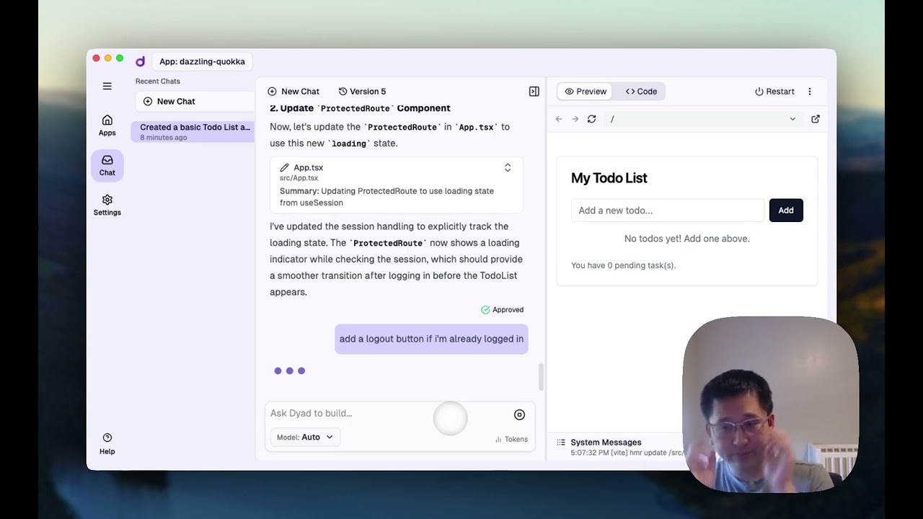The image size is (923, 519).
Task: Click the chat scrollbar thumb
Action: coord(542,377)
